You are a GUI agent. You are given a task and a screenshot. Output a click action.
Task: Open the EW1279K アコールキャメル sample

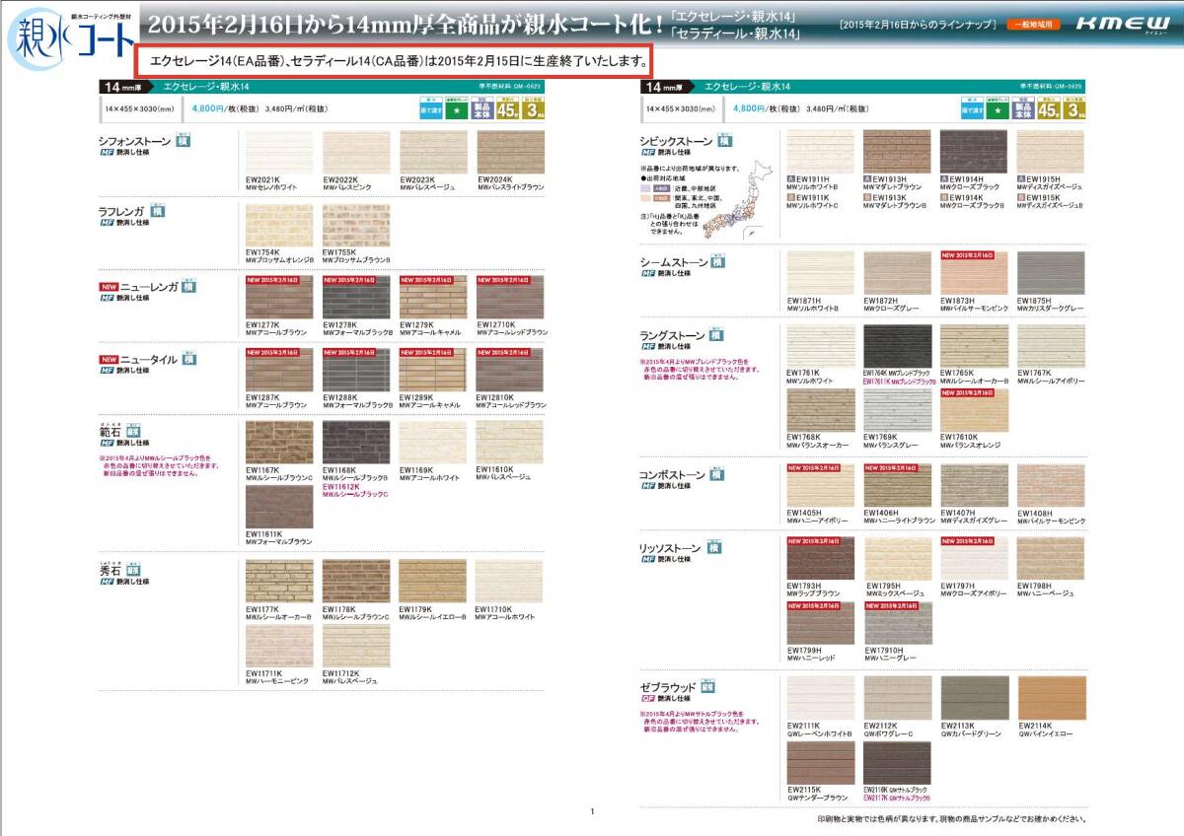[x=433, y=298]
